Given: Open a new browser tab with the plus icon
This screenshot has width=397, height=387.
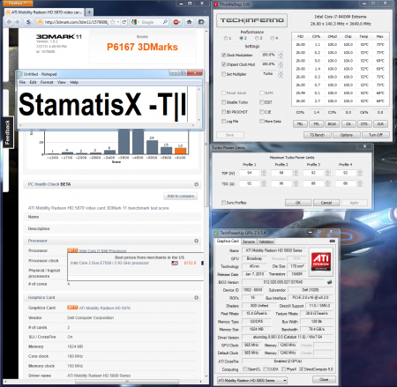Looking at the screenshot, I should click(x=89, y=12).
